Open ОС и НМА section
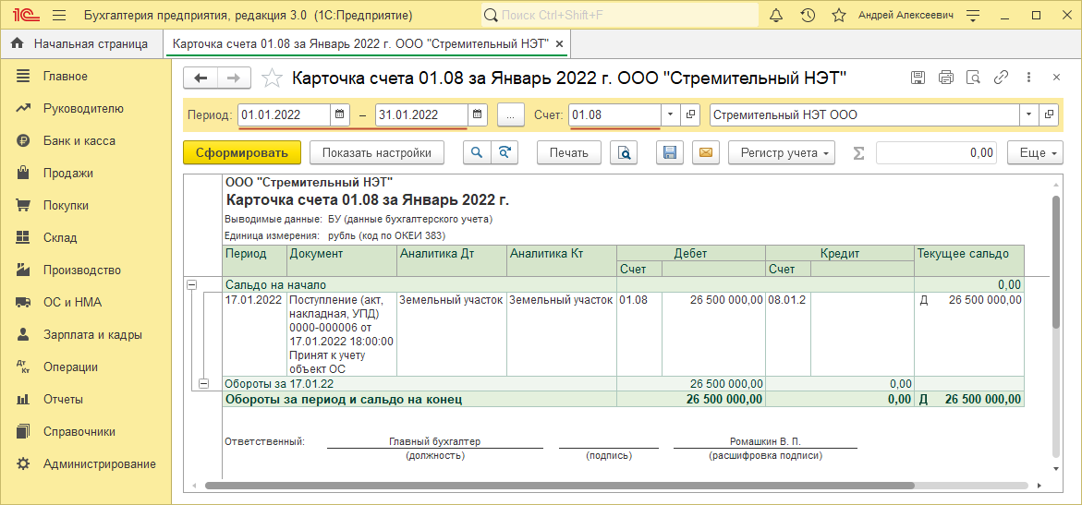The image size is (1082, 505). coord(72,302)
